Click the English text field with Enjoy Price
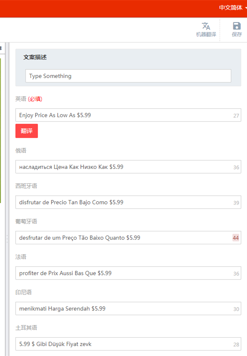The width and height of the screenshot is (247, 356). (x=128, y=115)
